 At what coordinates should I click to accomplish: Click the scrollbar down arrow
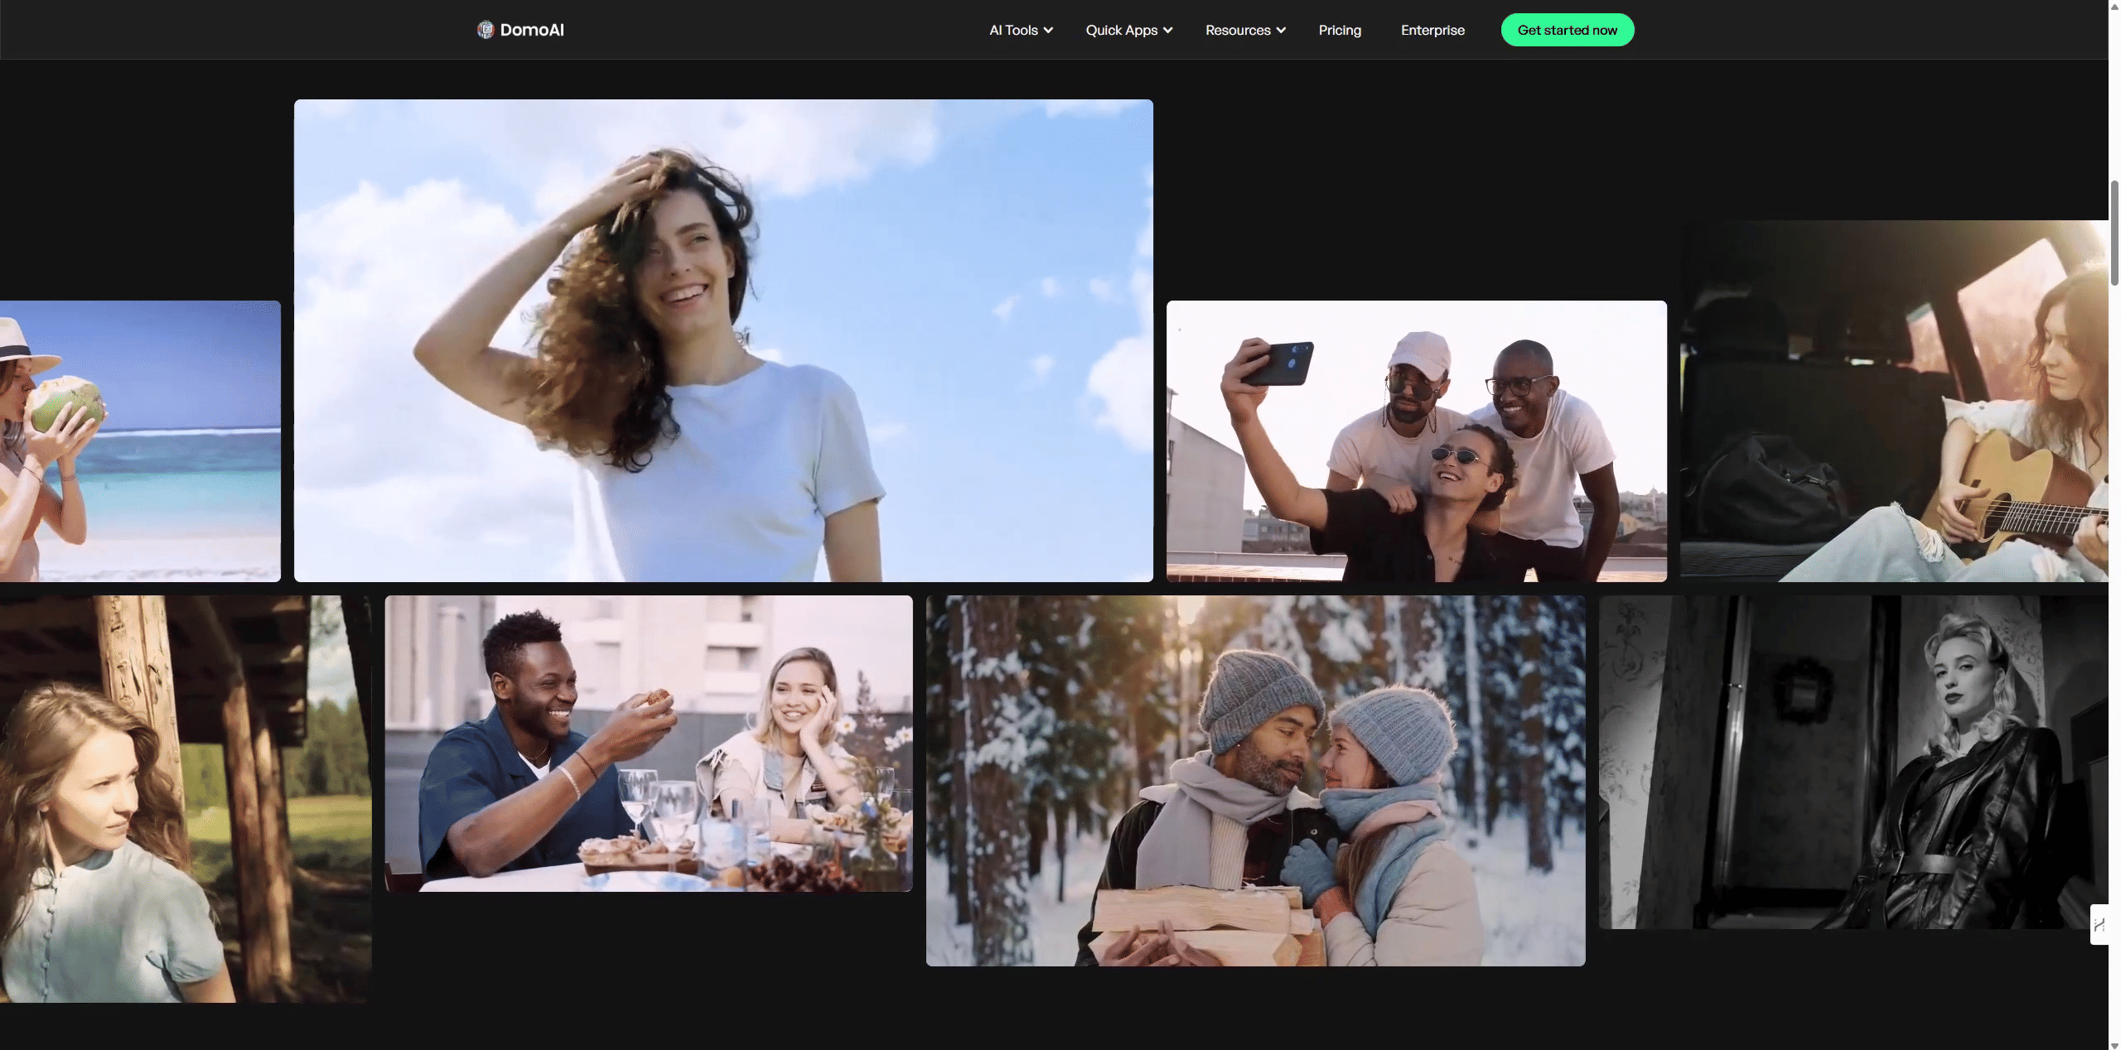point(2114,1044)
